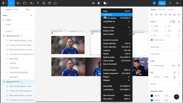This screenshot has width=183, height=103.
Task: Click the Create component icon in toolbar
Action: coord(93,3)
